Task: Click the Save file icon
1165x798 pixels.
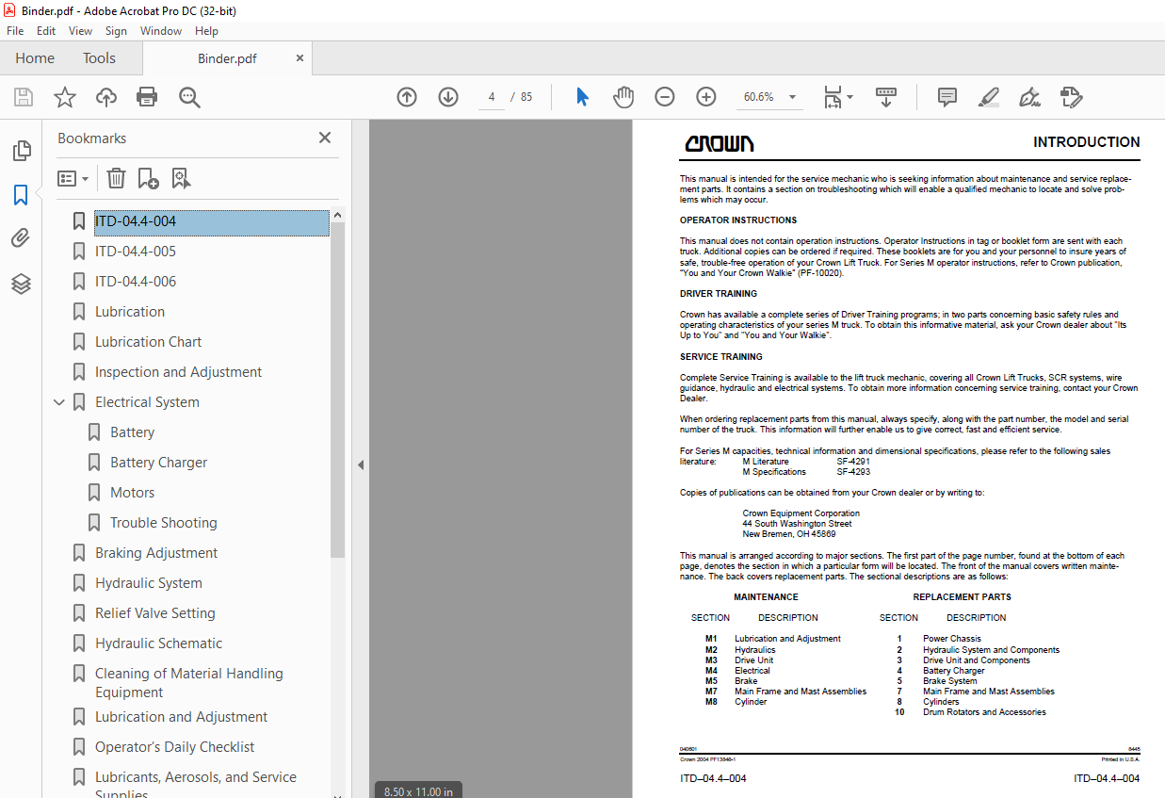Action: [24, 97]
